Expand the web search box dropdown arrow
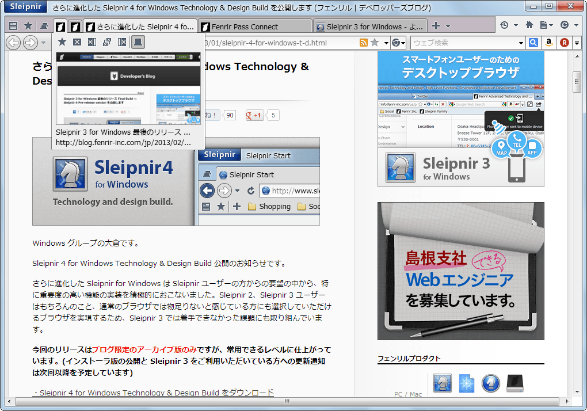 [x=521, y=43]
